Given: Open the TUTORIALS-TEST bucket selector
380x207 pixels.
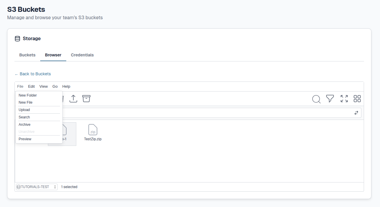Looking at the screenshot, I should 37,187.
